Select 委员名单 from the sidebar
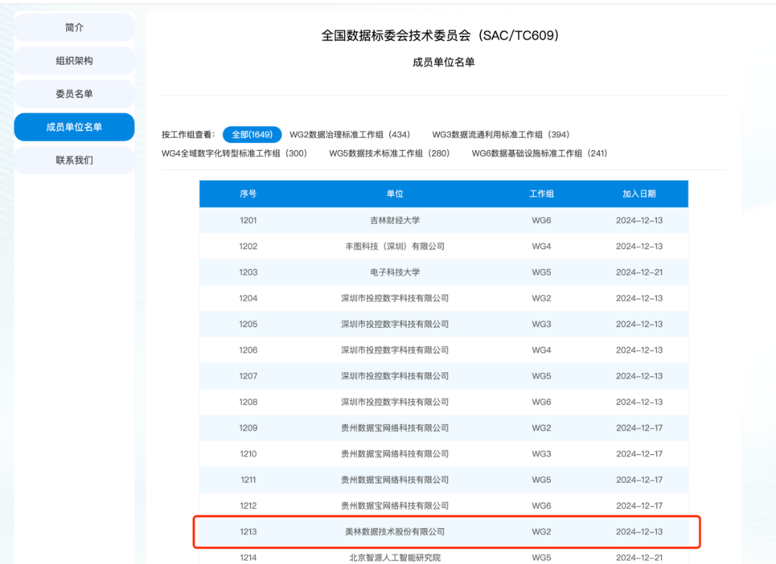The height and width of the screenshot is (564, 776). tap(74, 94)
